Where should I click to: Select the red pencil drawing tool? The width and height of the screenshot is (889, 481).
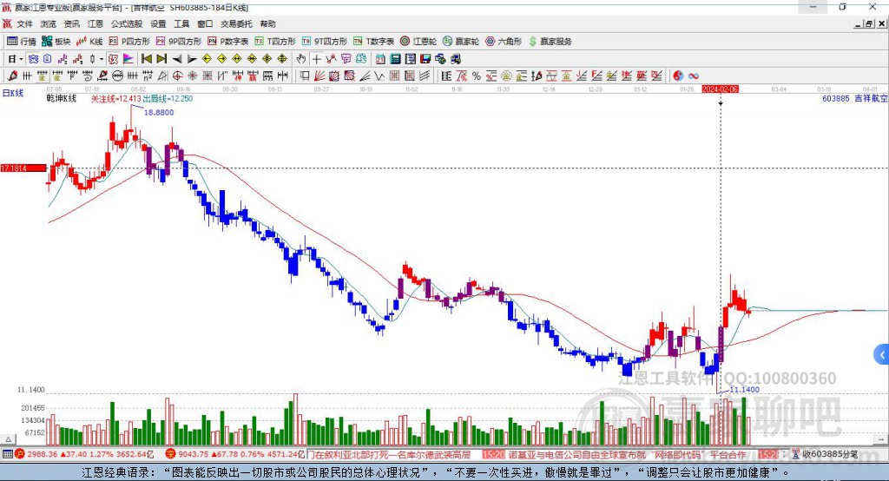(12, 76)
